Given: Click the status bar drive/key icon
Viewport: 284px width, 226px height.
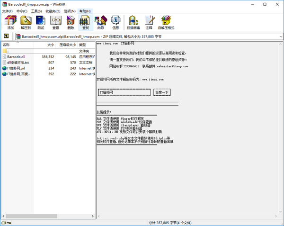Looking at the screenshot, I should (6, 223).
